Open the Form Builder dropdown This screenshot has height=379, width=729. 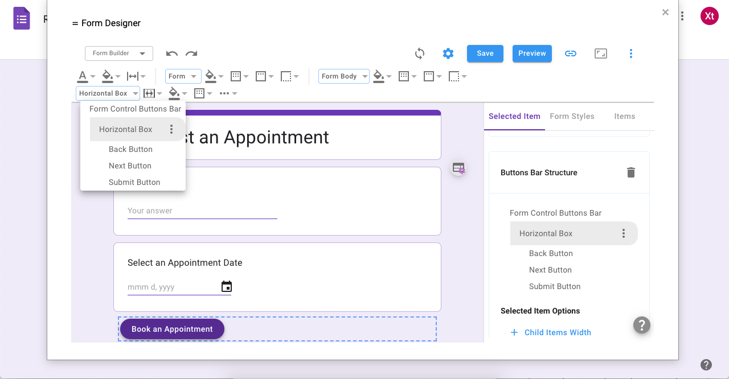119,53
